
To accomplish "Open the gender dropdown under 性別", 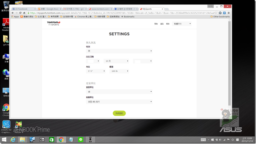I will pos(119,51).
